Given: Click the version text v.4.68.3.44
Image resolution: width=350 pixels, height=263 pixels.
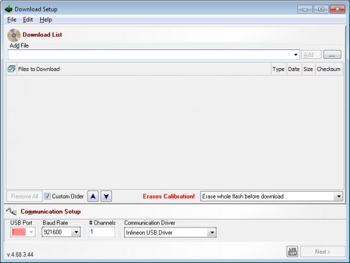Looking at the screenshot, I should (20, 254).
